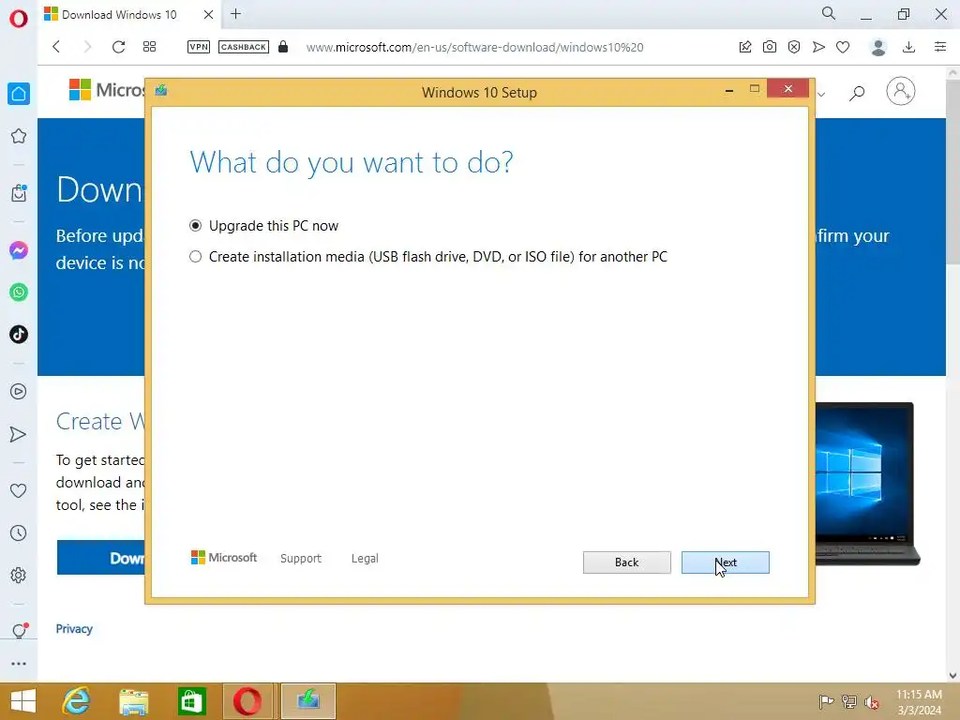Viewport: 960px width, 720px height.
Task: Open TikTok in Opera sidebar
Action: click(x=19, y=335)
